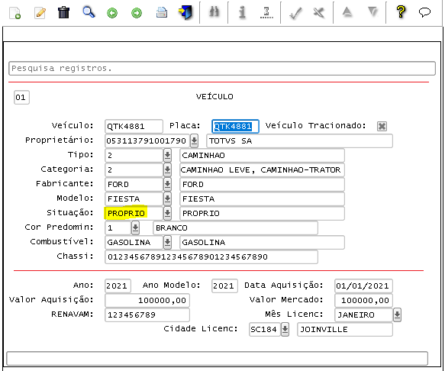The height and width of the screenshot is (371, 445).
Task: Click the hourglass icon
Action: (266, 13)
